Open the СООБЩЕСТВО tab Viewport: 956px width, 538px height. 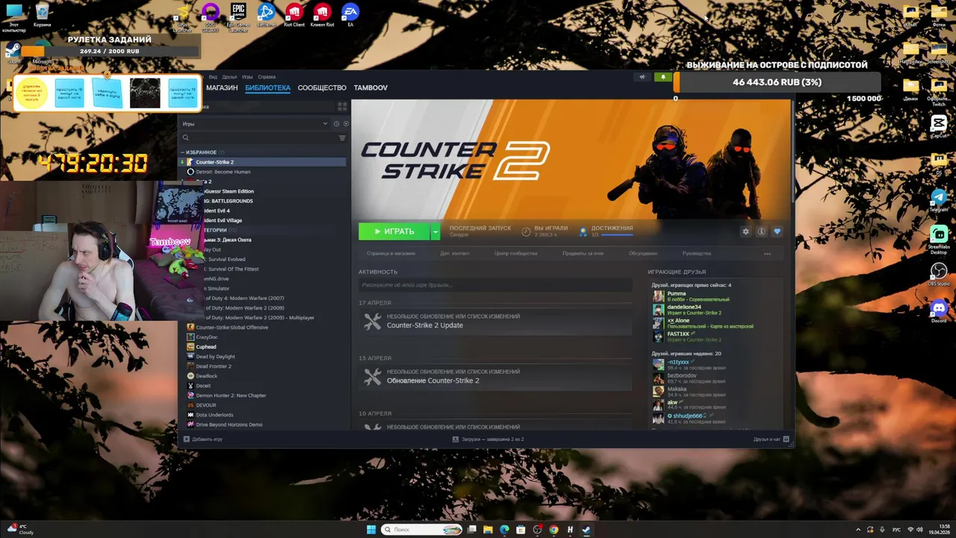point(322,87)
